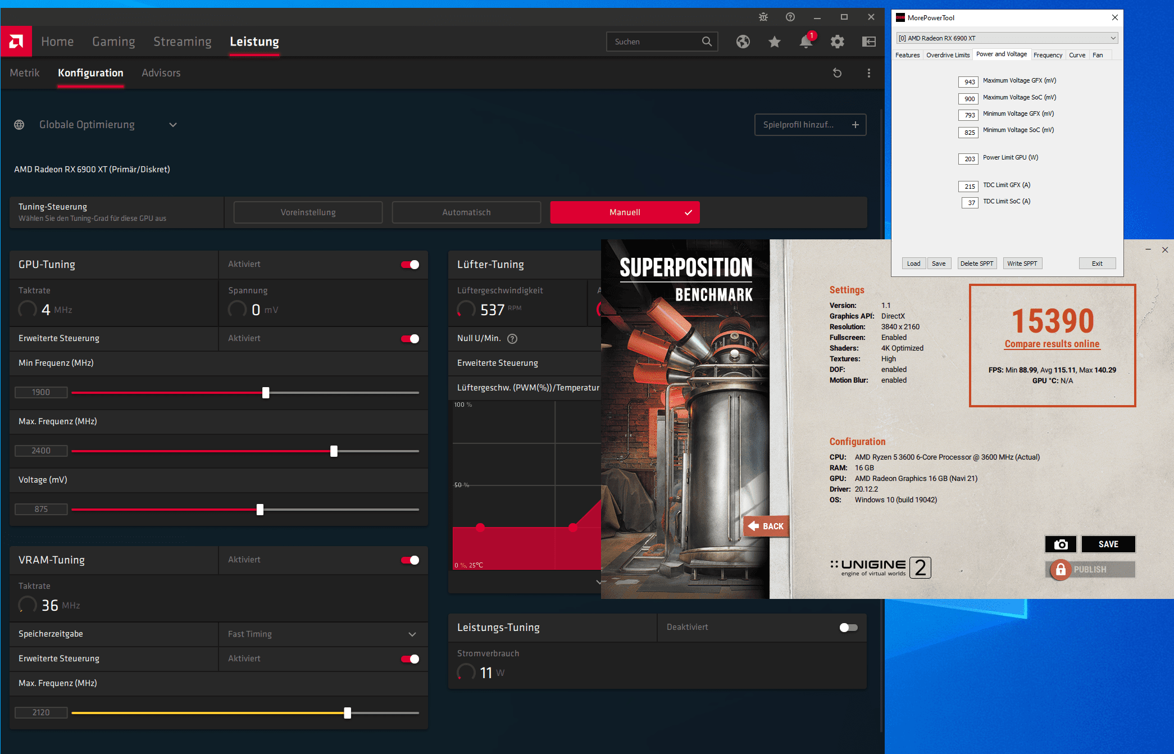The width and height of the screenshot is (1174, 754).
Task: Open the Features tab in MorePowerTool
Action: 907,55
